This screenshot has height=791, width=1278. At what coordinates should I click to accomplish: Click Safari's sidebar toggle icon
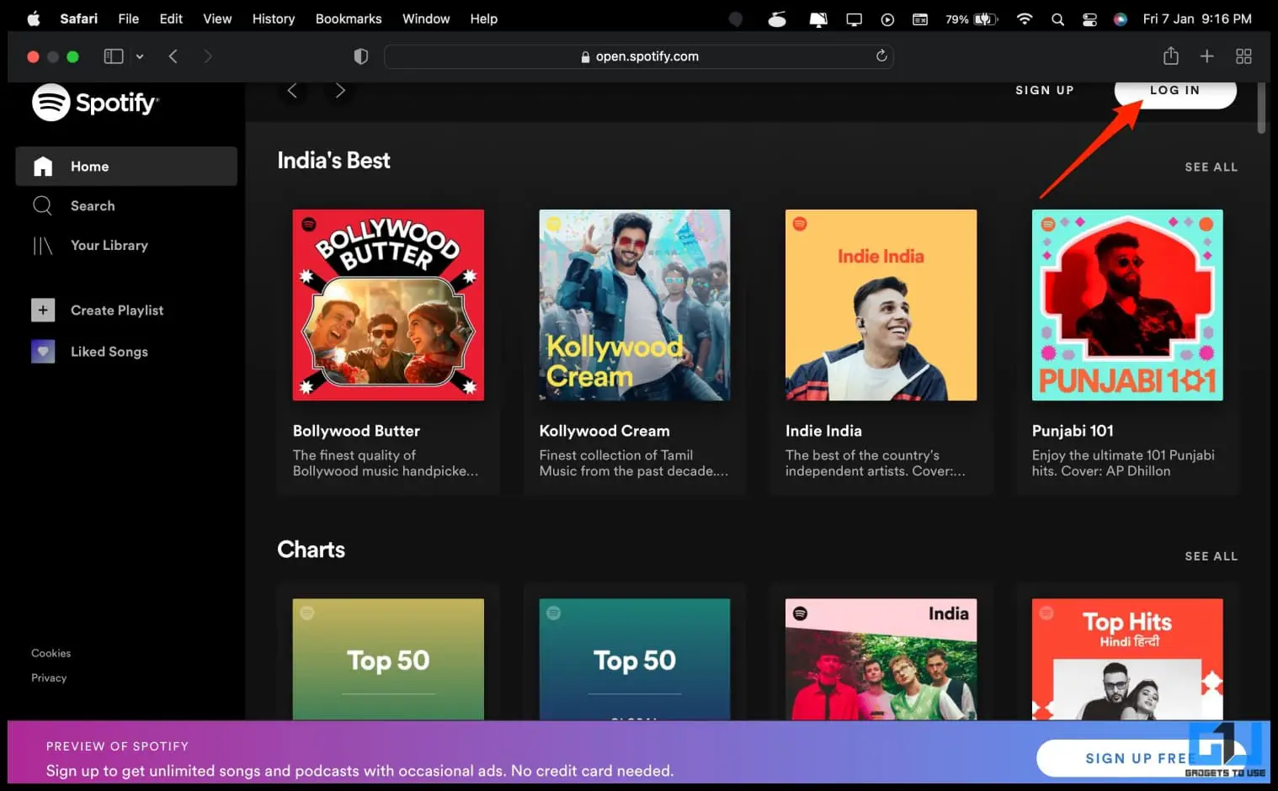114,56
